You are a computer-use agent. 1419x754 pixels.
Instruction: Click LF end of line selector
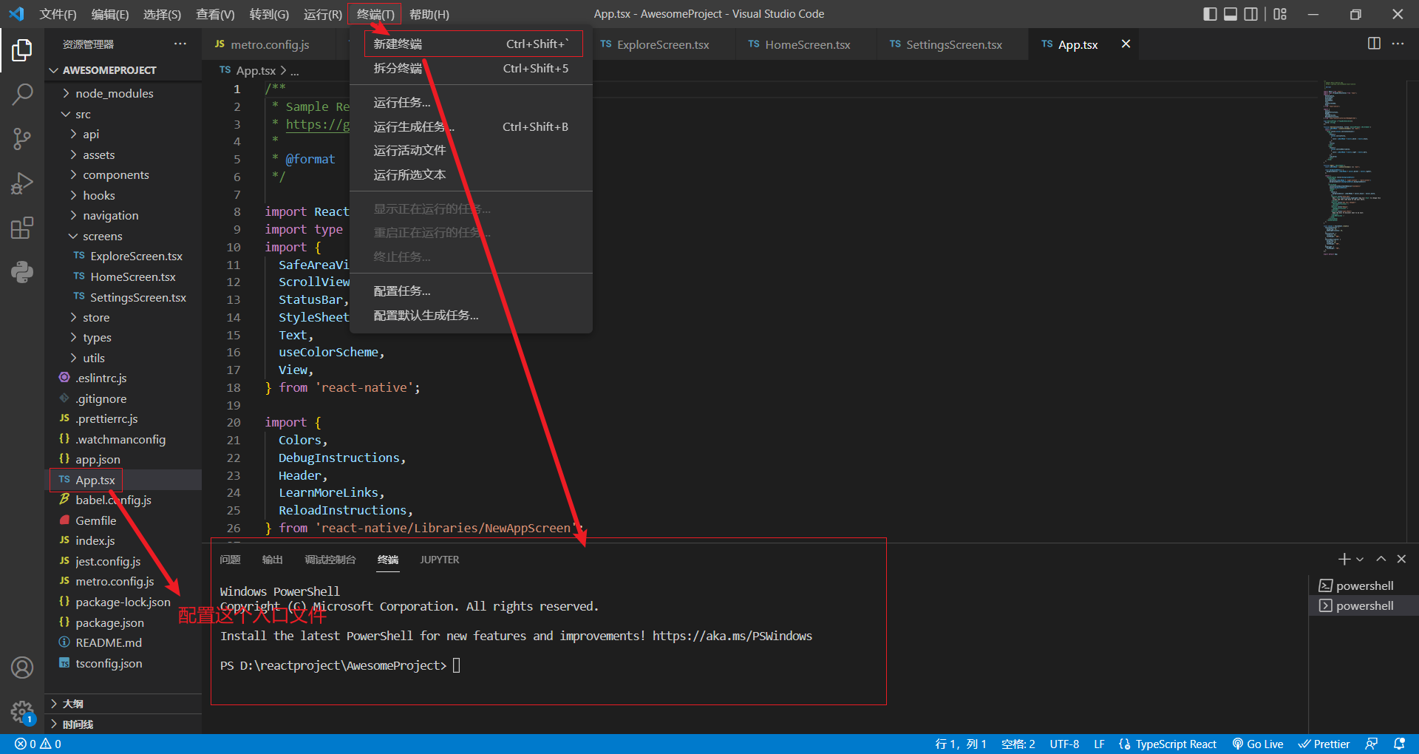coord(1099,744)
